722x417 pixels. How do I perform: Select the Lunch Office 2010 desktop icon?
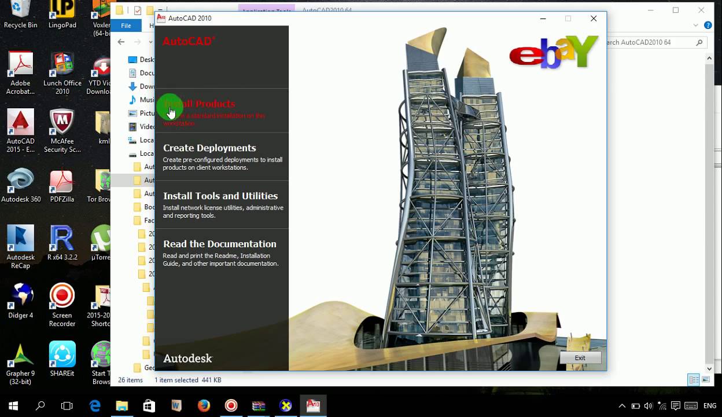click(62, 73)
